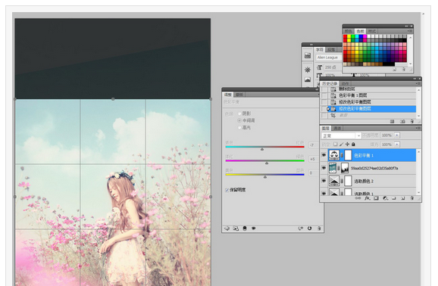
Task: Open the Alien League font family dropdown
Action: tap(329, 58)
